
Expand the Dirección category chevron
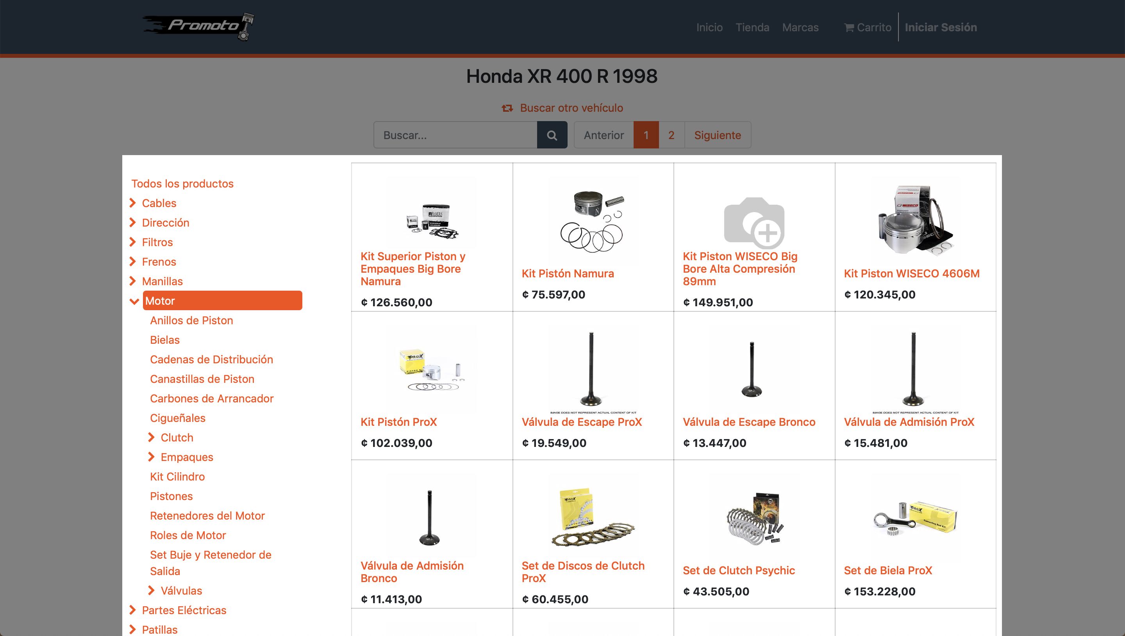(x=133, y=223)
